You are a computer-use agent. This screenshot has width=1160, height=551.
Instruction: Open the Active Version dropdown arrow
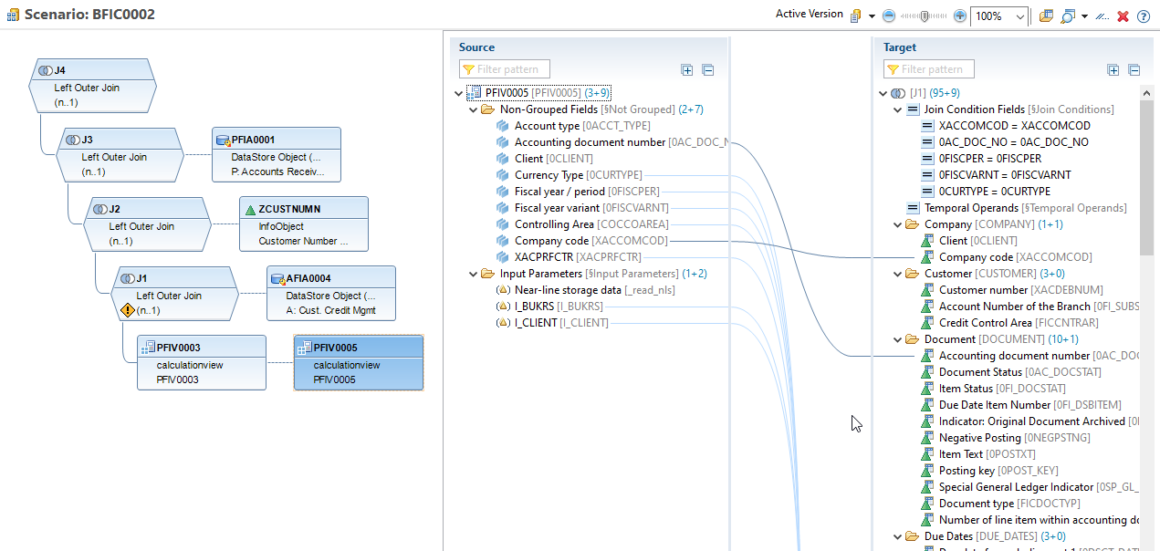point(871,16)
